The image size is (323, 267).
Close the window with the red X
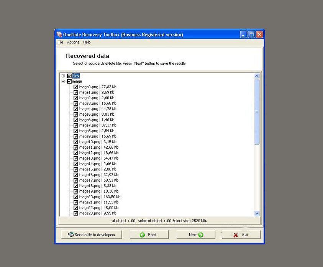[x=259, y=34]
